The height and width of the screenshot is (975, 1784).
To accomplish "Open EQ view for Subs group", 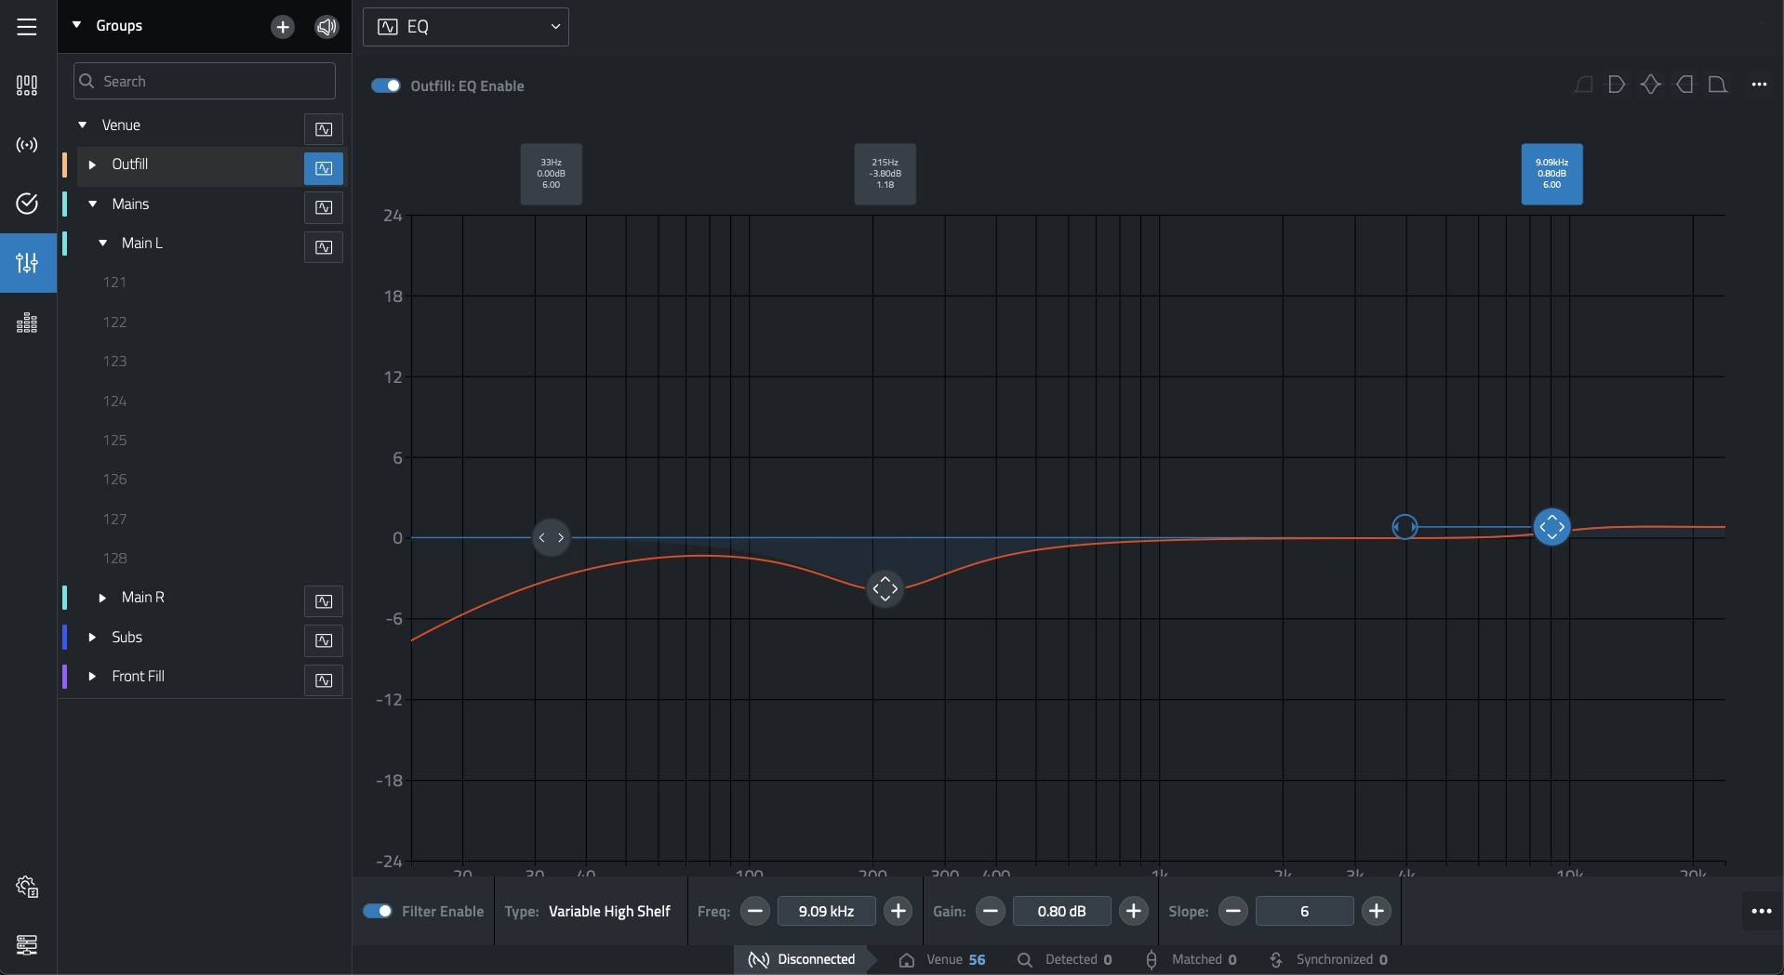I will (x=324, y=640).
